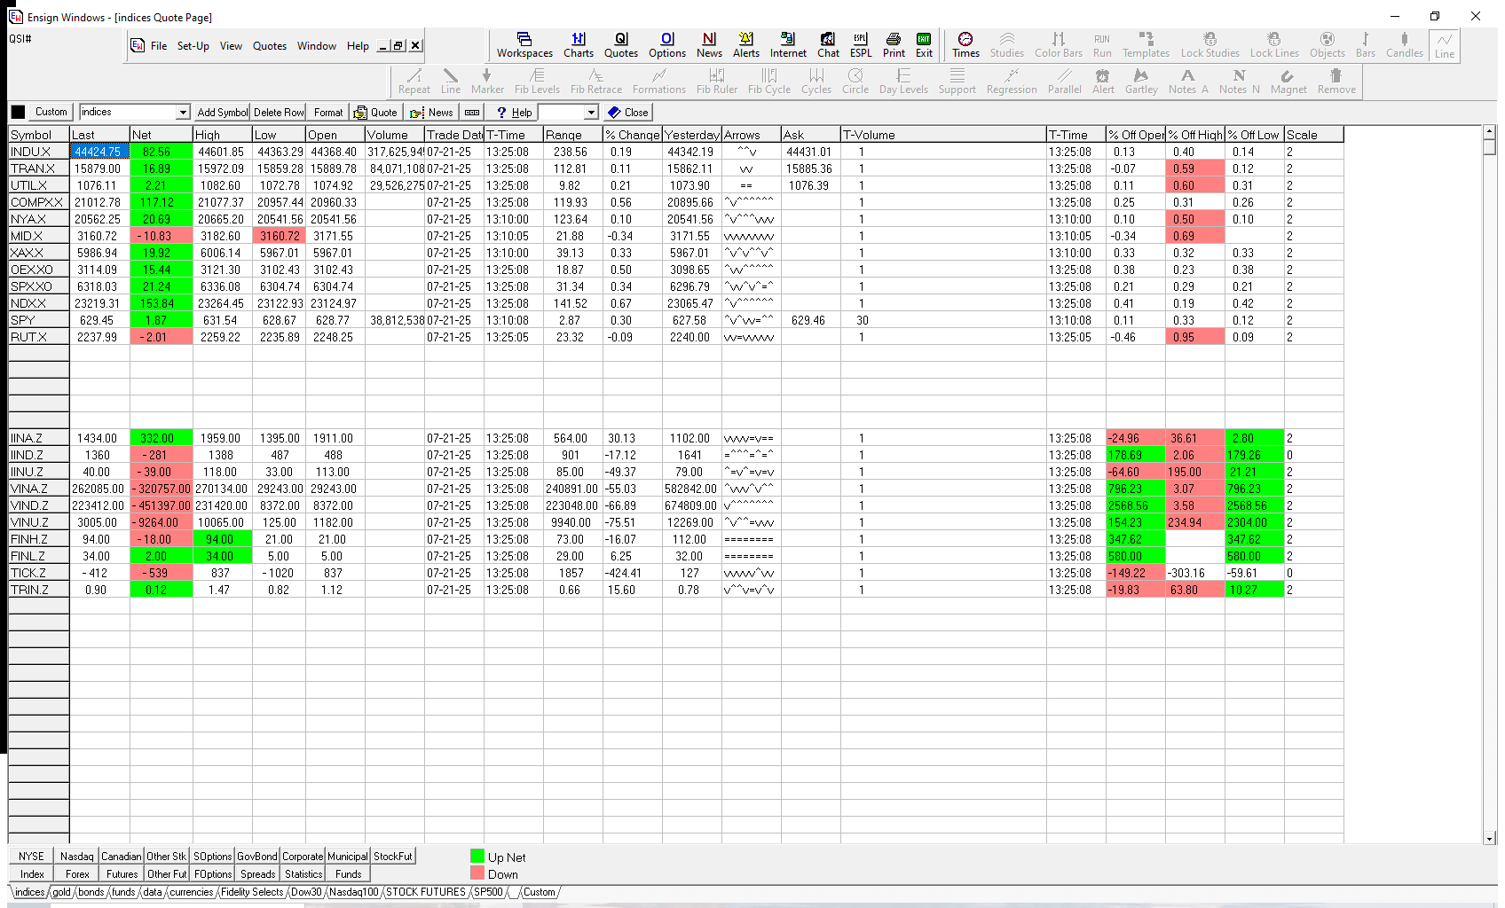Expand the indices quote page dropdown
The width and height of the screenshot is (1505, 908).
point(183,113)
